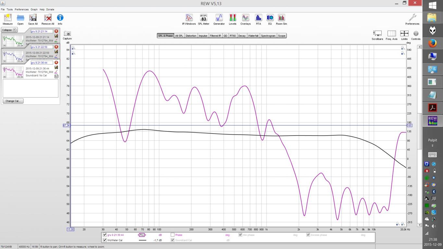Open the Room Sim tool
The image size is (443, 249).
pos(281,19)
